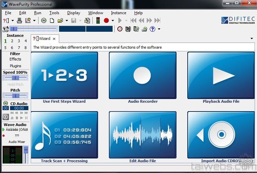Viewport: 257px width, 173px height.
Task: Launch the Audio Recorder wizard tile
Action: [142, 75]
